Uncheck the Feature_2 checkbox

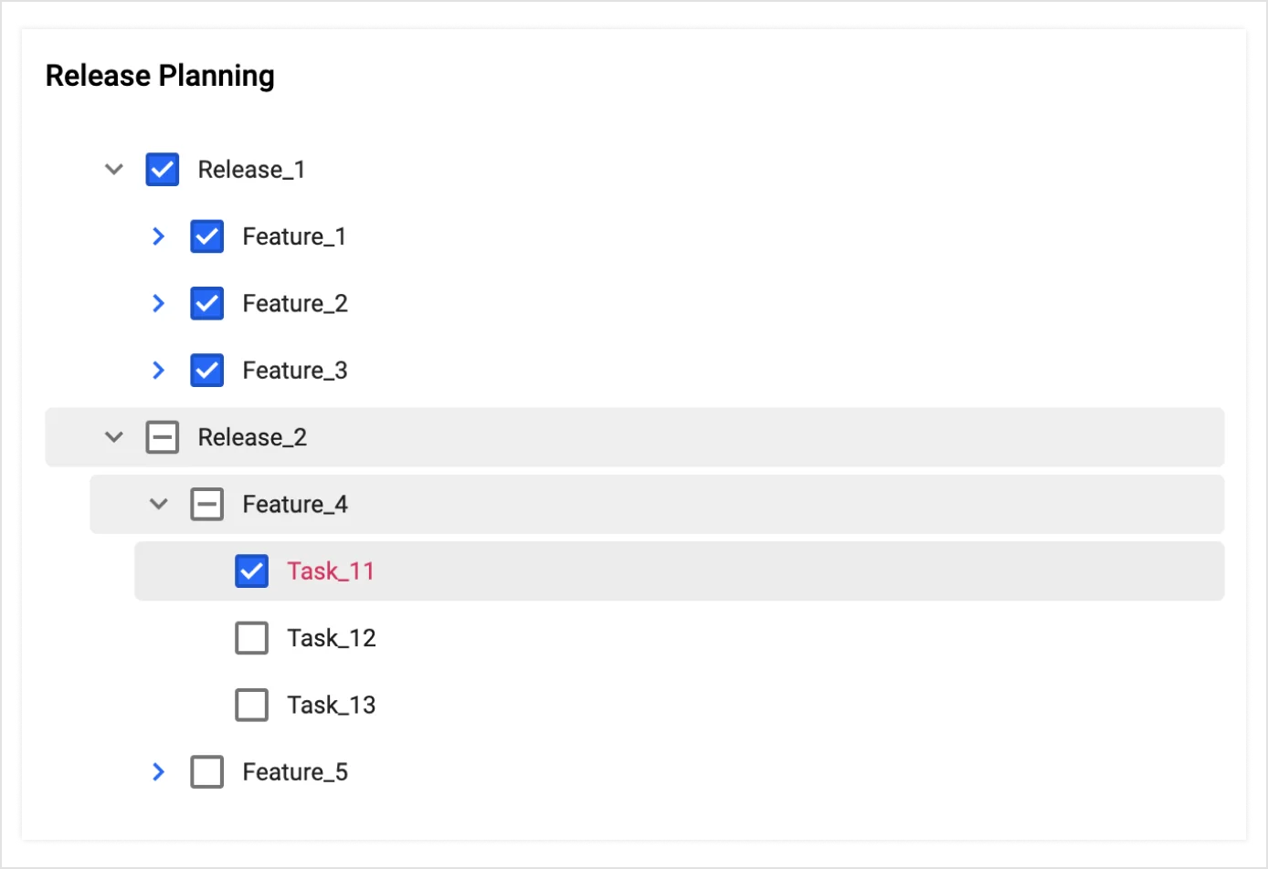pos(206,303)
